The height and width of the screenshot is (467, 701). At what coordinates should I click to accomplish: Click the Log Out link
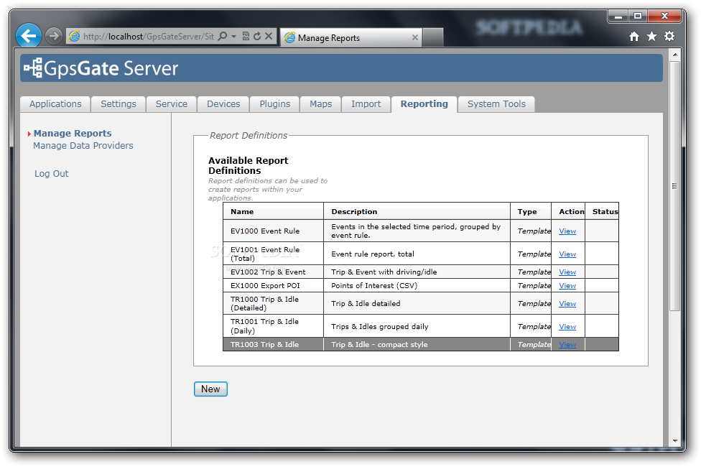(52, 174)
